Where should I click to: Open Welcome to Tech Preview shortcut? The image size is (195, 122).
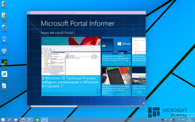tap(5, 76)
